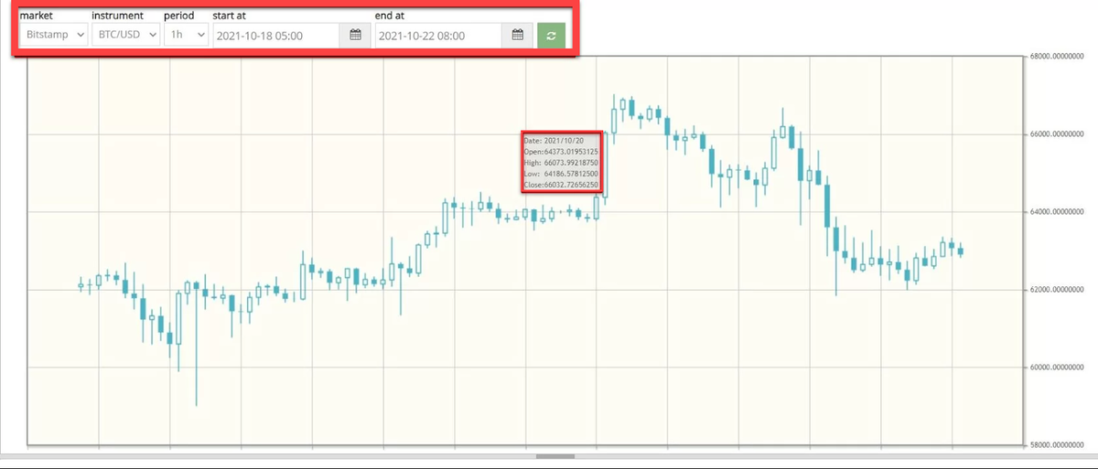The width and height of the screenshot is (1098, 469).
Task: Click the 62000.00000000 axis label
Action: pos(1057,290)
